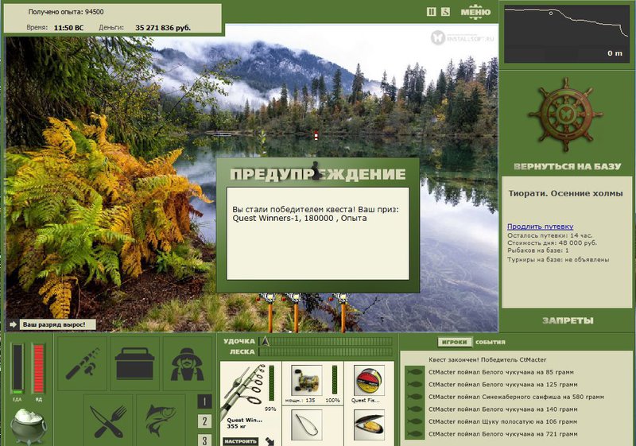Viewport: 636px width, 446px height.
Task: Click the ship wheel return icon
Action: [565, 114]
